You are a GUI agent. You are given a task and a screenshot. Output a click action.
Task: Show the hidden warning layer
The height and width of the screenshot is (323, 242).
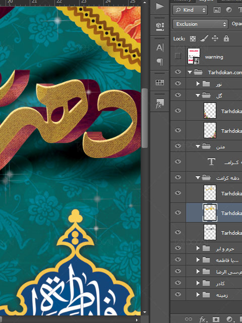178,56
